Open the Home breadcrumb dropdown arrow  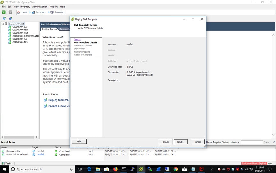click(x=30, y=12)
